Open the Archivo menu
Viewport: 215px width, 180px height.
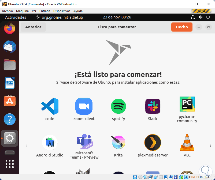[8, 11]
